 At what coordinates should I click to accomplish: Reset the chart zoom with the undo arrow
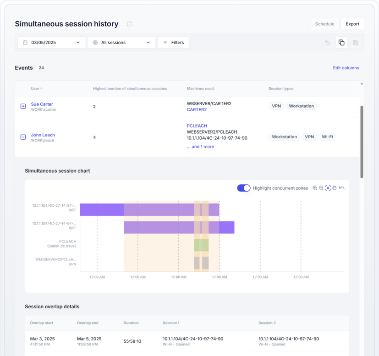click(341, 188)
